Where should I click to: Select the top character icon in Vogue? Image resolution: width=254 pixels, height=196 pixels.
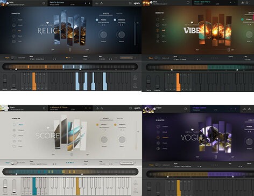(x=158, y=126)
